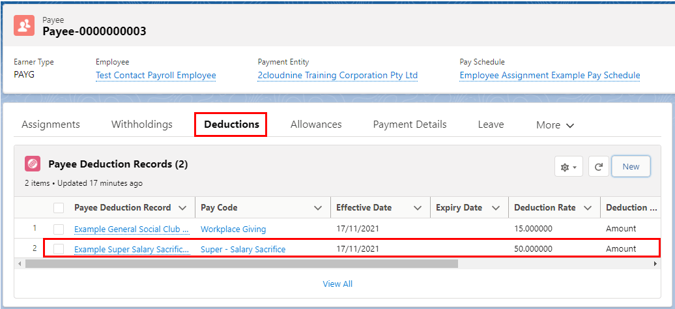Click the Payee-0000000003 record title

pyautogui.click(x=94, y=31)
